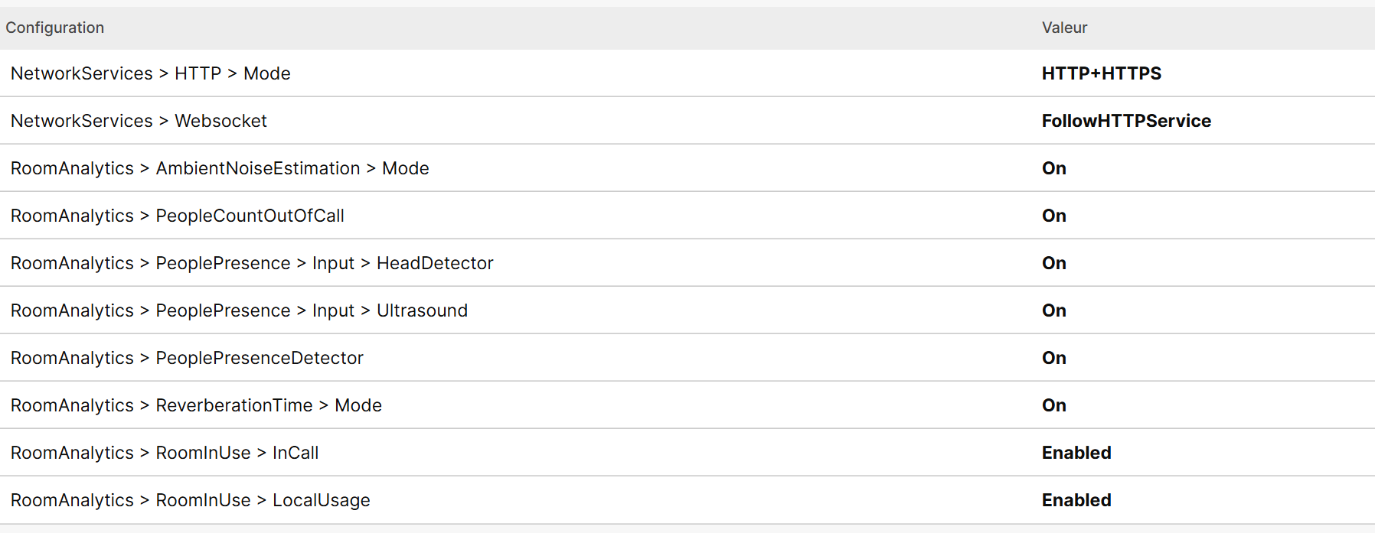Screen dimensions: 1375x533
Task: Select the NetworkServices > HTTP > Mode row
Action: pos(687,73)
